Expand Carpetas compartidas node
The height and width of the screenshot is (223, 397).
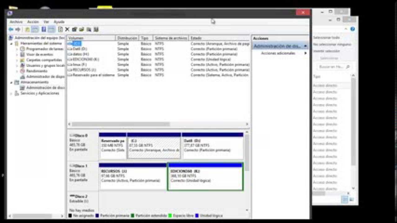coord(17,60)
